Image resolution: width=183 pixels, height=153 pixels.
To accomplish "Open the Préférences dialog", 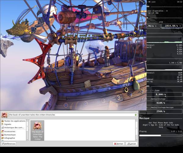I will pyautogui.click(x=9, y=144).
